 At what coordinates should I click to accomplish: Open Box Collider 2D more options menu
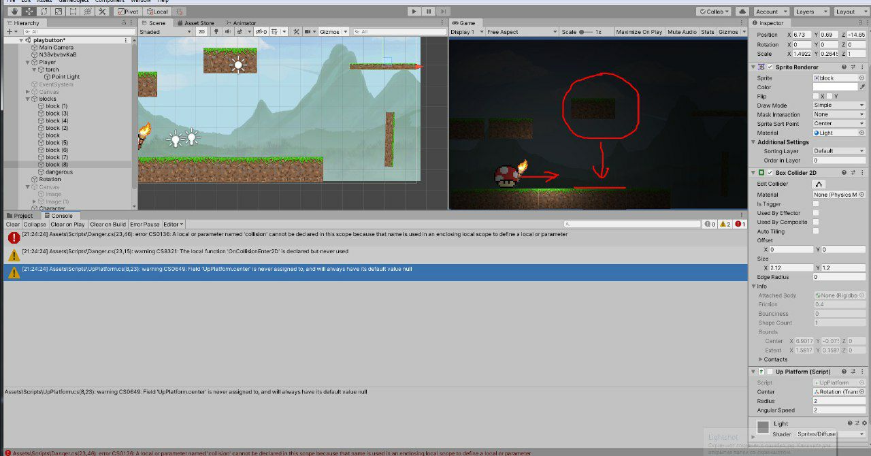pos(863,173)
